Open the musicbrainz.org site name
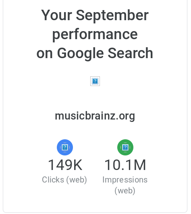The image size is (191, 214). coord(95,116)
